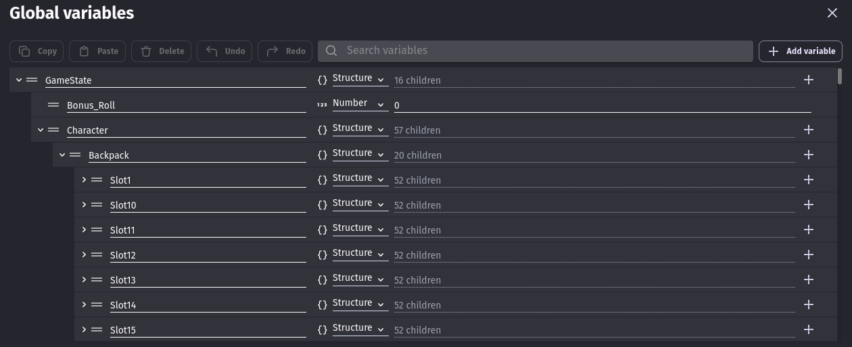Screen dimensions: 852x347
Task: Open the Structure type dropdown for Backpack
Action: point(359,154)
